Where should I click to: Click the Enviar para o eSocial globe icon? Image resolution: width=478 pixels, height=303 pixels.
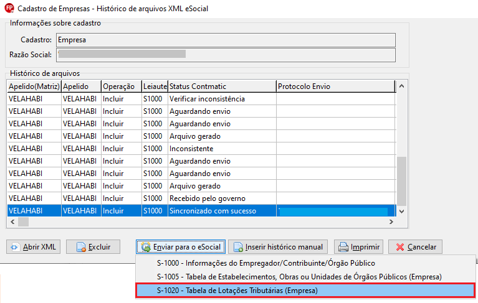(146, 247)
